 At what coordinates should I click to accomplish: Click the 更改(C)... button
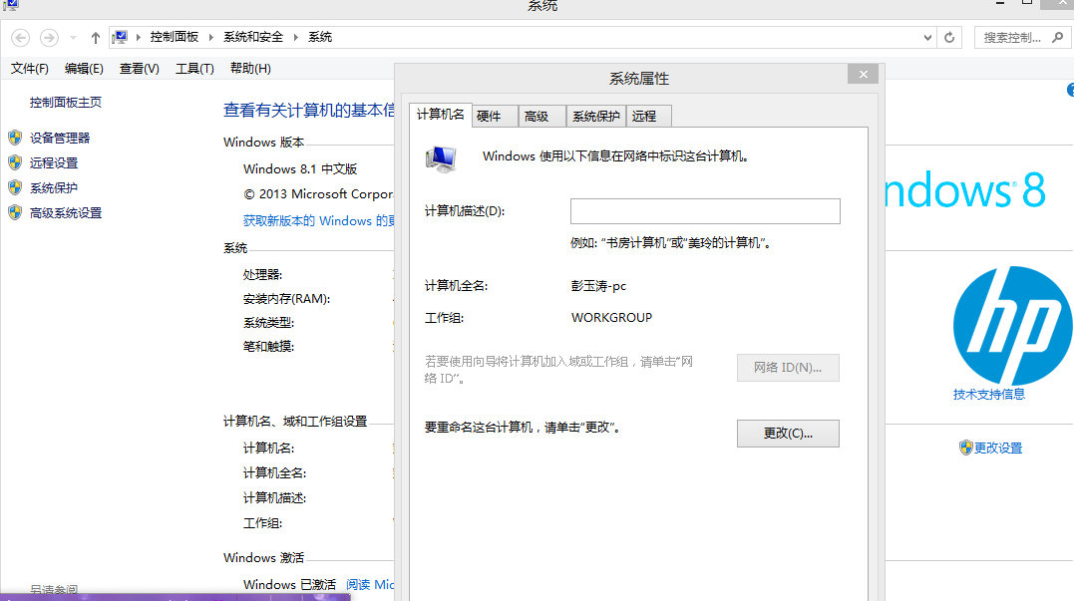pyautogui.click(x=788, y=434)
